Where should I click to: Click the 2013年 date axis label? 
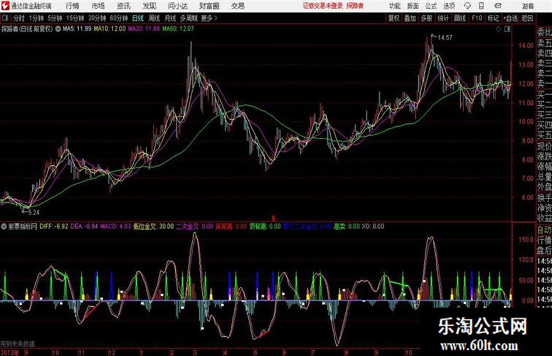[x=9, y=352]
